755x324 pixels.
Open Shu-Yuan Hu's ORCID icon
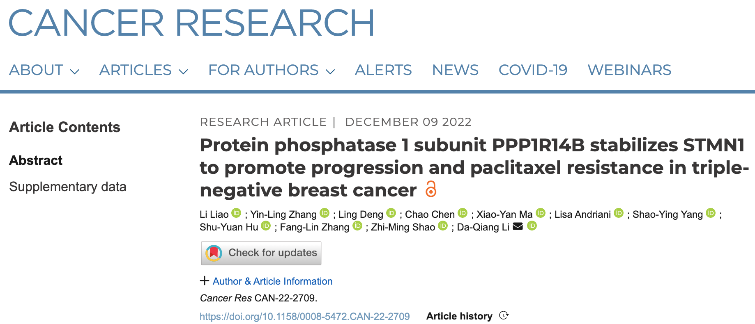pos(266,226)
